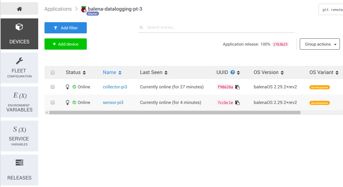Click the UUID help question mark icon

[233, 72]
